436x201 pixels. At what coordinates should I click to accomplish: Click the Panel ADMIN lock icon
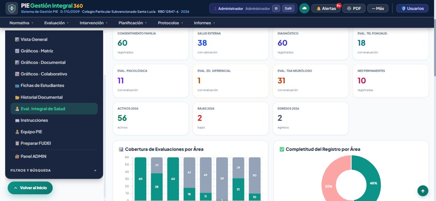(17, 157)
